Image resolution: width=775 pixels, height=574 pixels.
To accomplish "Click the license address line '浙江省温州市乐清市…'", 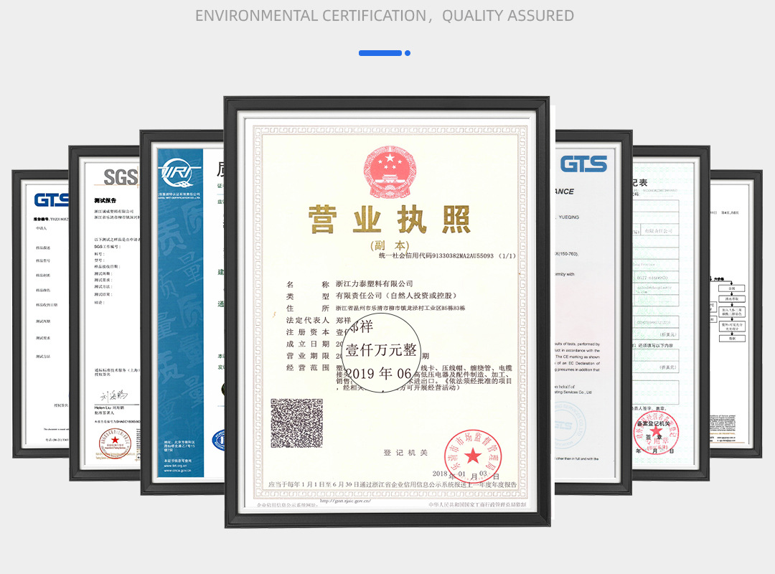I will point(400,308).
